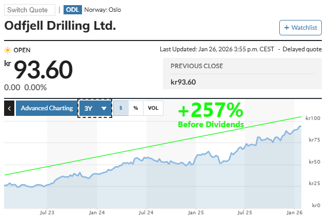Click the sun icon beside OPEN
This screenshot has width=329, height=222.
tap(8, 50)
